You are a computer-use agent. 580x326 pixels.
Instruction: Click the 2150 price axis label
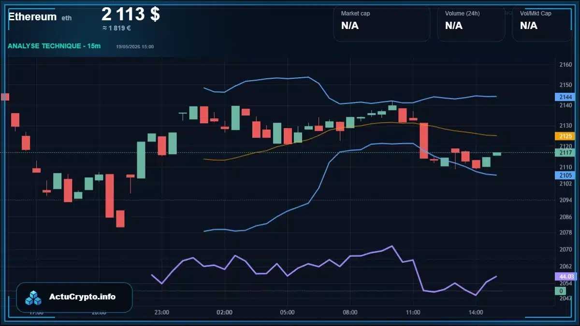(x=565, y=85)
